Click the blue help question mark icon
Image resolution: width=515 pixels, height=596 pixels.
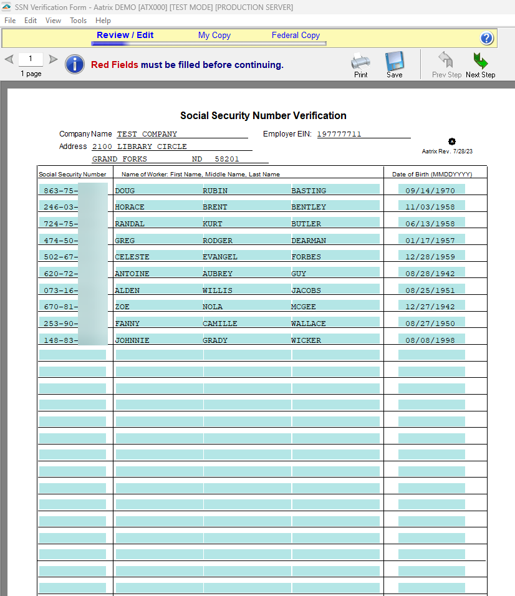click(x=487, y=38)
